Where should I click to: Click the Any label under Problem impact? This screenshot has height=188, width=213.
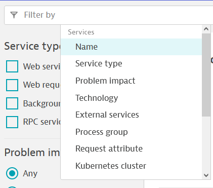point(30,173)
